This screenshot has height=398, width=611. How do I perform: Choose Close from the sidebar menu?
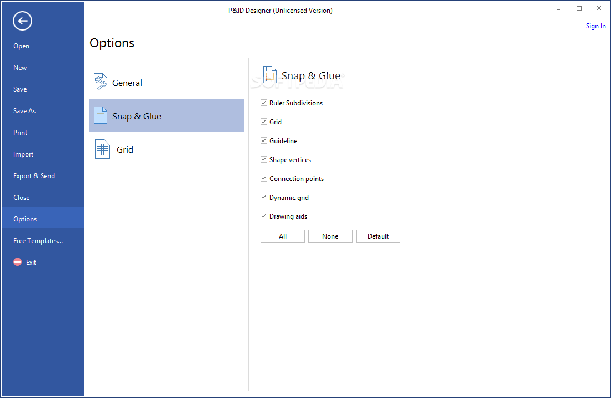(22, 198)
